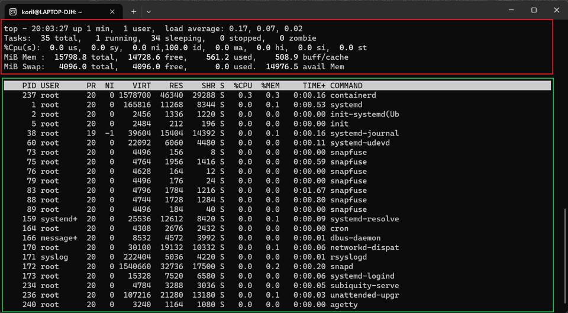Close the terminal window
568x313 pixels.
(x=556, y=10)
